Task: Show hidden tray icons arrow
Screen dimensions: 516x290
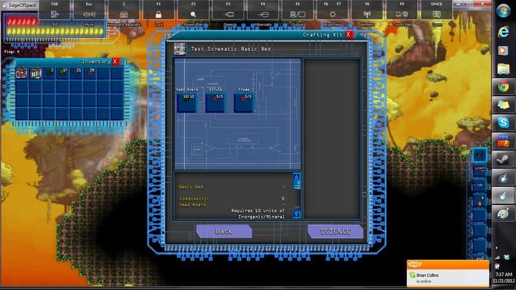Action: click(x=497, y=248)
